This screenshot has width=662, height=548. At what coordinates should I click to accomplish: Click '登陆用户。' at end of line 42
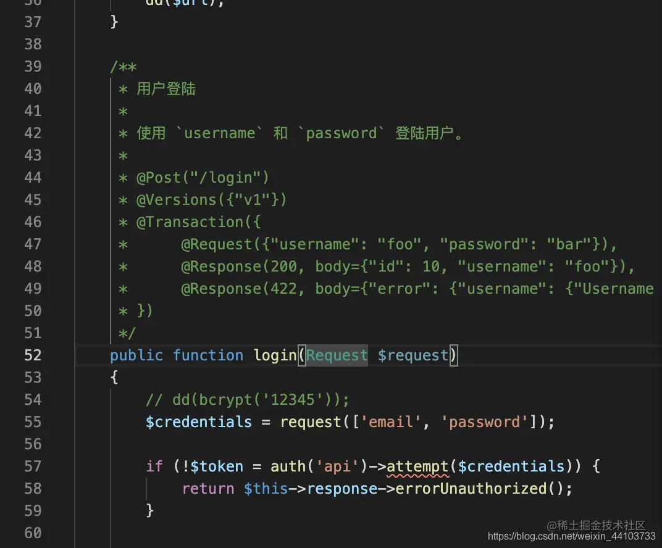(429, 133)
